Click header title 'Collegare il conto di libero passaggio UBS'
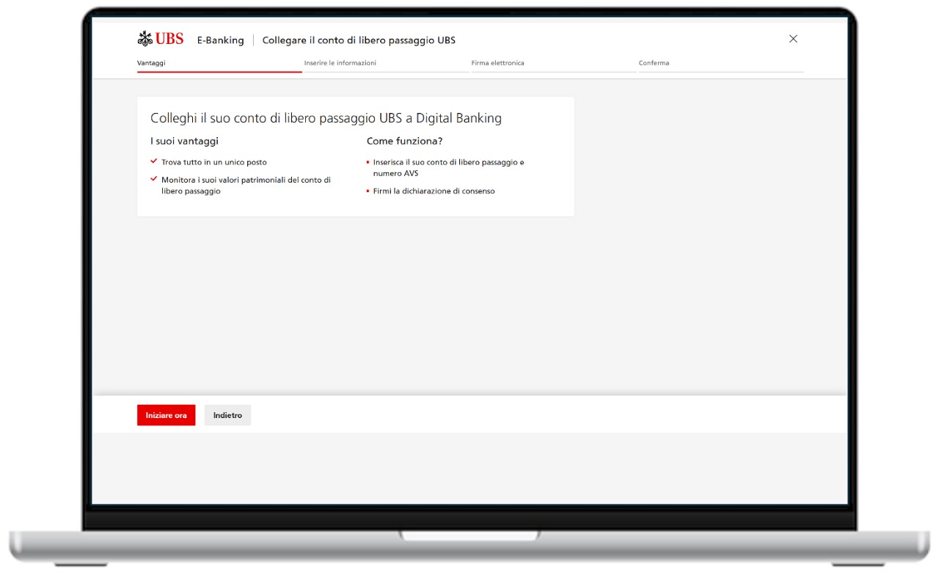Viewport: 939px width, 575px height. click(x=359, y=40)
